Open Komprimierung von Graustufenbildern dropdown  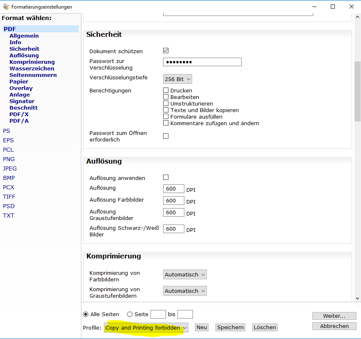coord(185,291)
